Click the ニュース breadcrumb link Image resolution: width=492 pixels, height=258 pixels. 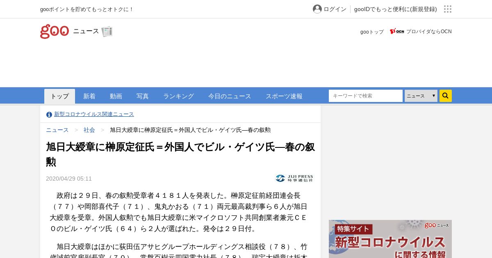tap(57, 130)
